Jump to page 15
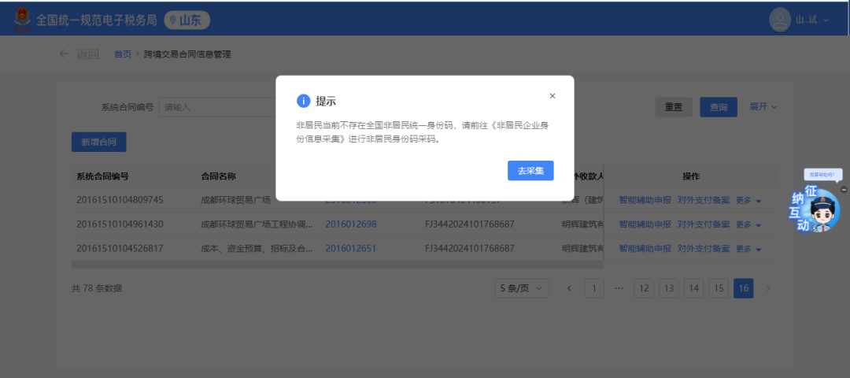Image resolution: width=850 pixels, height=378 pixels. [x=719, y=288]
